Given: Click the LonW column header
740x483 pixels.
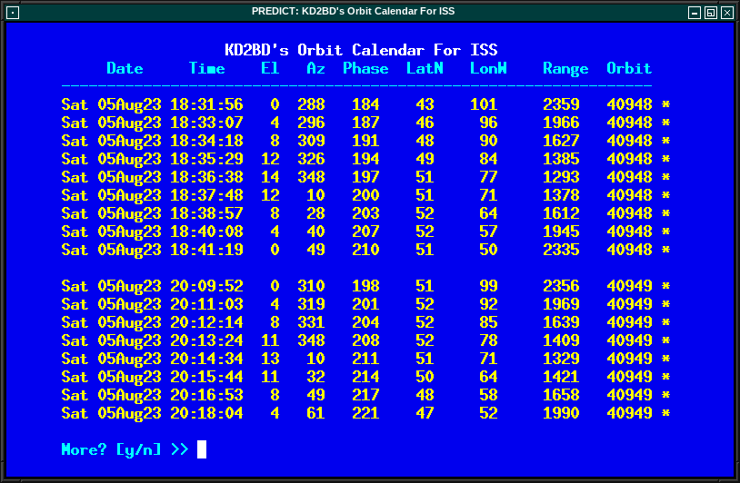Looking at the screenshot, I should tap(488, 68).
